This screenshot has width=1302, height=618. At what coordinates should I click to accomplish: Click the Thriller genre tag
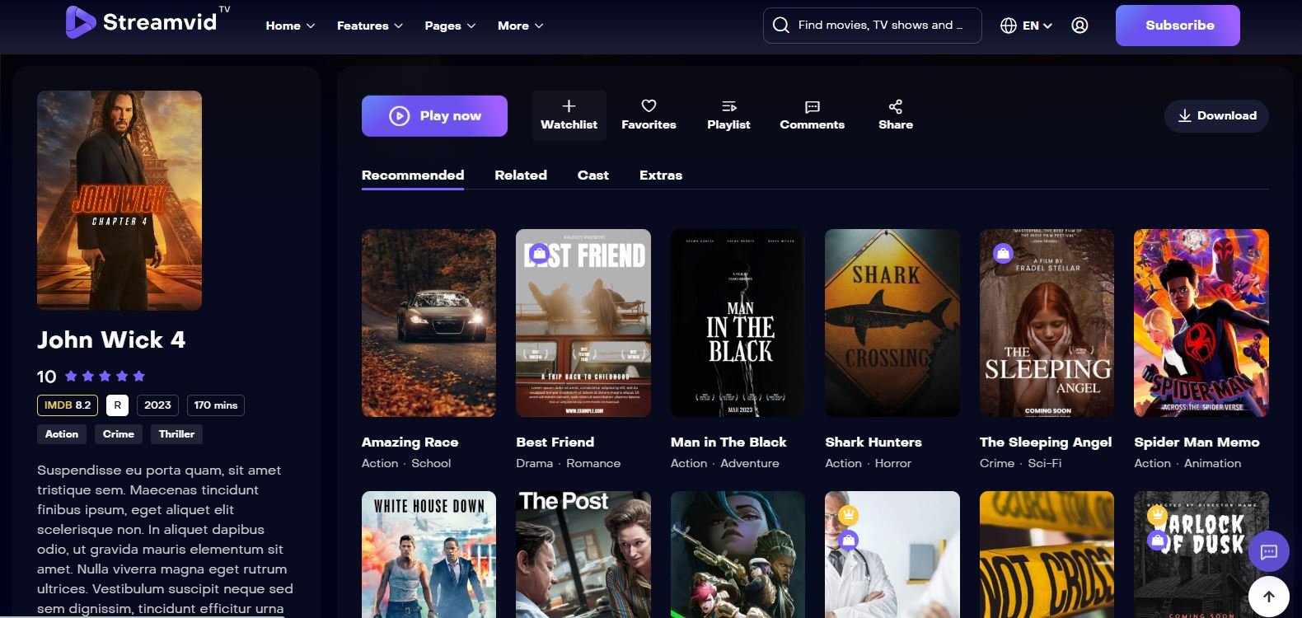(x=176, y=434)
